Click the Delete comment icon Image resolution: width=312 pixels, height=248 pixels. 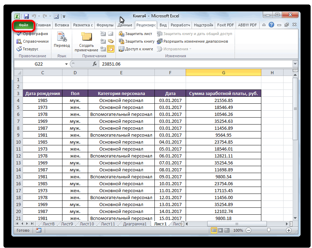(103, 34)
